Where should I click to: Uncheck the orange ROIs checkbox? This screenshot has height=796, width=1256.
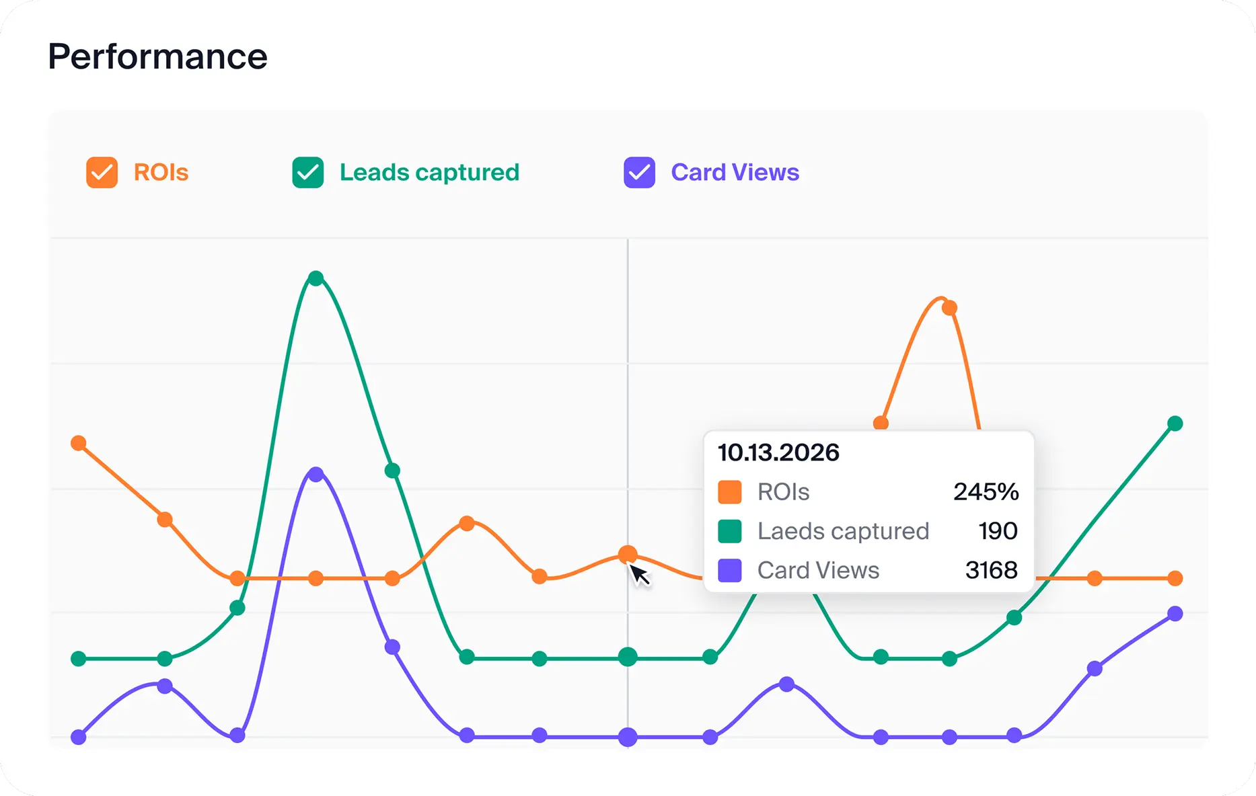[102, 173]
